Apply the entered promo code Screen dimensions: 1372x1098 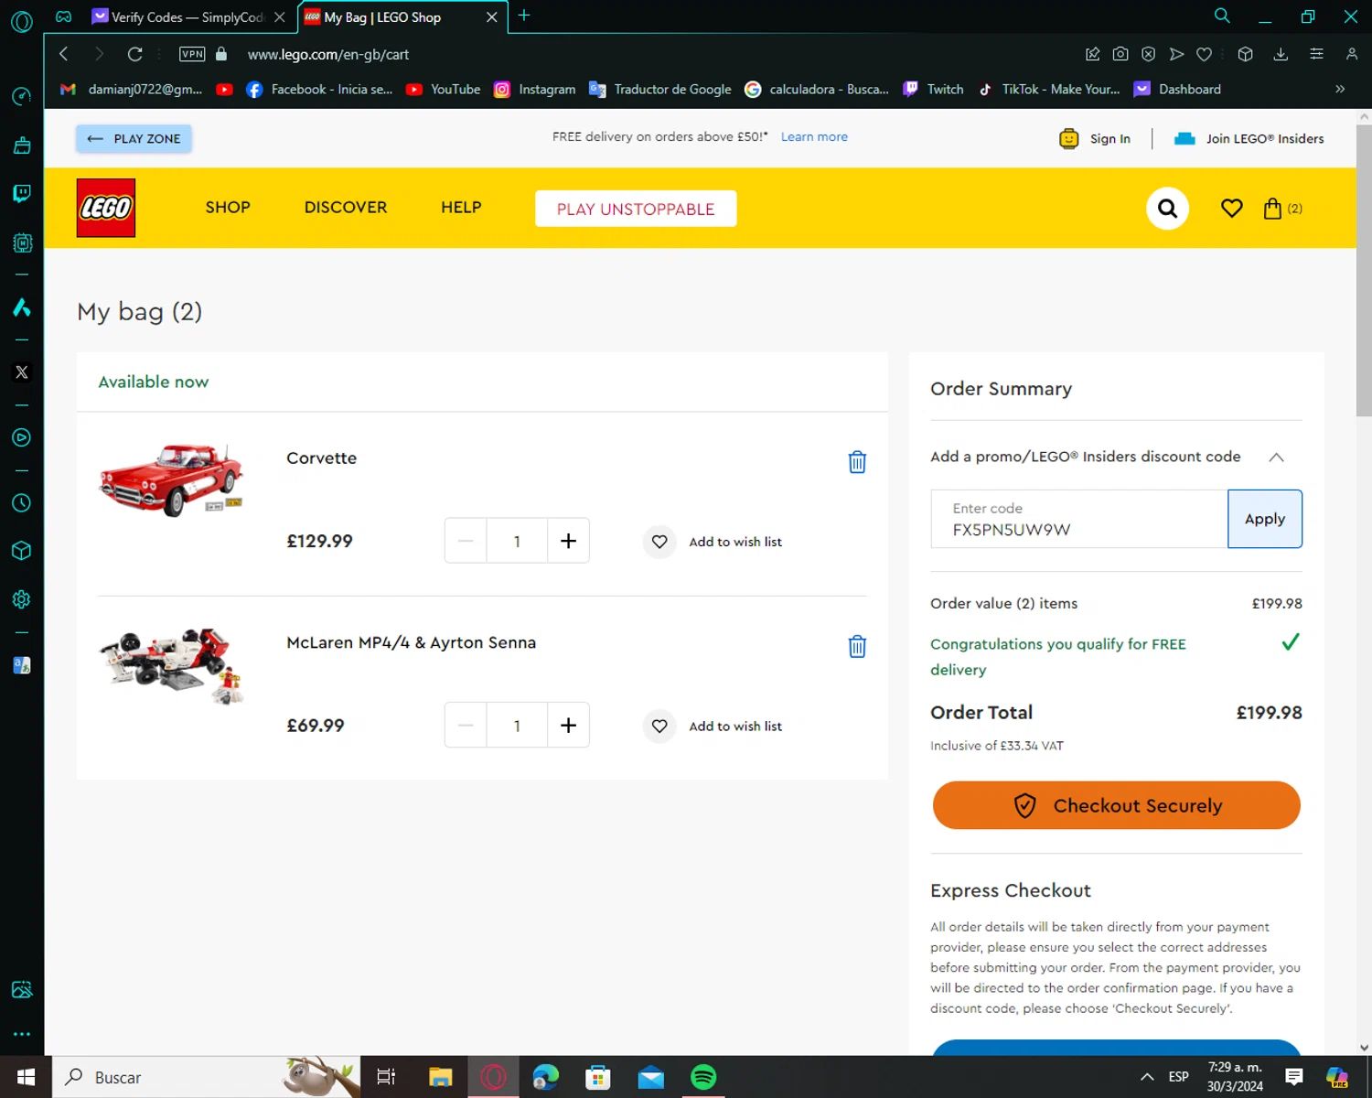[x=1265, y=519]
